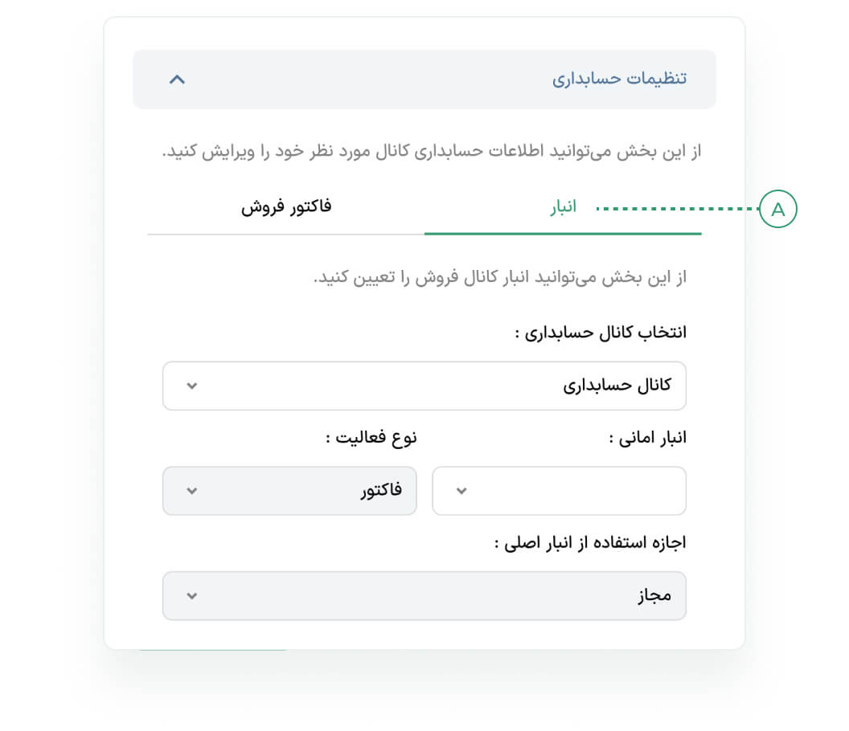849x731 pixels.
Task: Open the نوع فعالیت dropdown showing فاکتور
Action: point(289,491)
